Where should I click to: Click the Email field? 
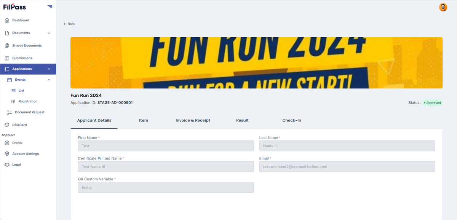pos(347,167)
